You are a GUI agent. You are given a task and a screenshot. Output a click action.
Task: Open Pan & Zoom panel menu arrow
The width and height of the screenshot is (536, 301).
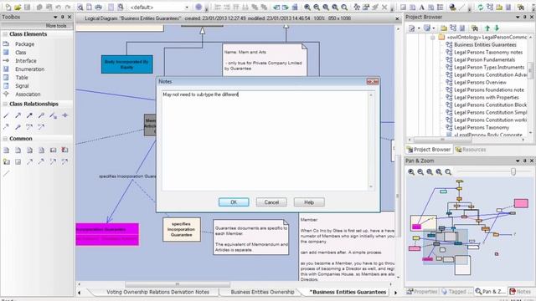tap(518, 161)
